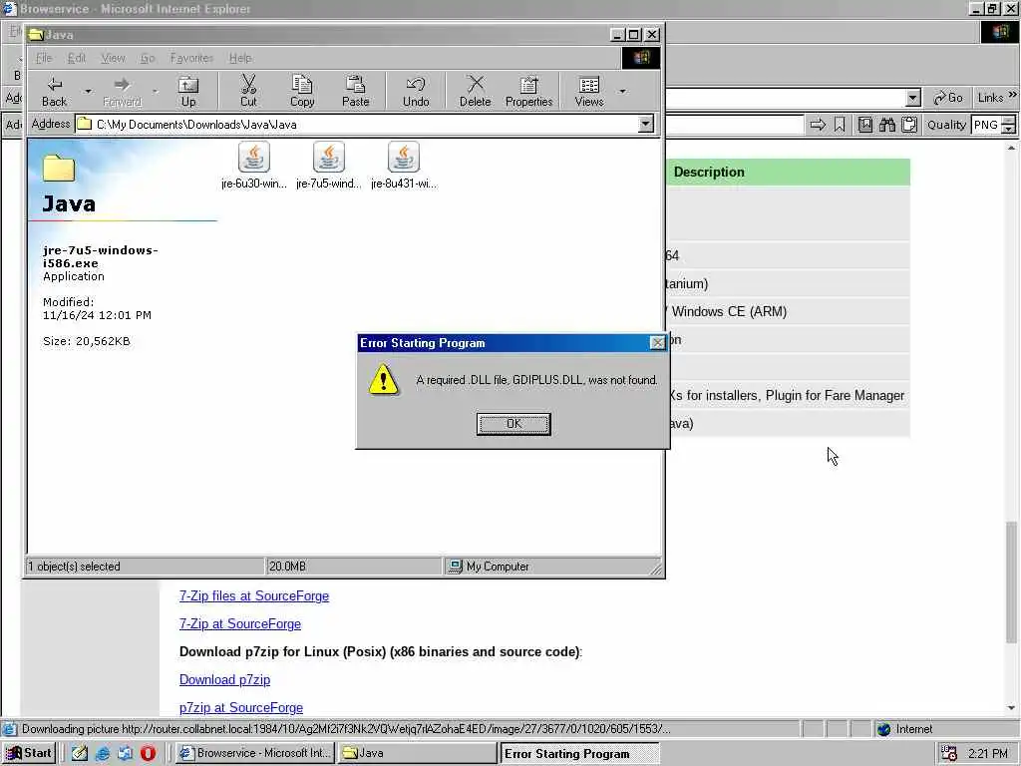Screen dimensions: 1021x766
Task: Click the Browservice bookmarks book icon
Action: [864, 125]
